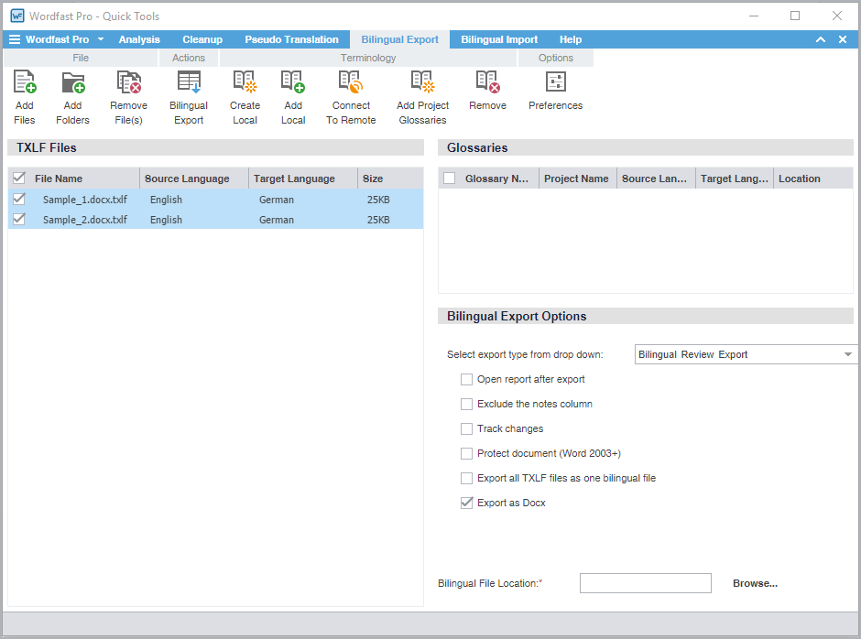861x639 pixels.
Task: Enable Export all TXLF files as one file
Action: pos(467,478)
